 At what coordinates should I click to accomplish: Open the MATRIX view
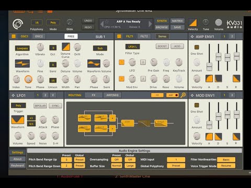(177, 21)
